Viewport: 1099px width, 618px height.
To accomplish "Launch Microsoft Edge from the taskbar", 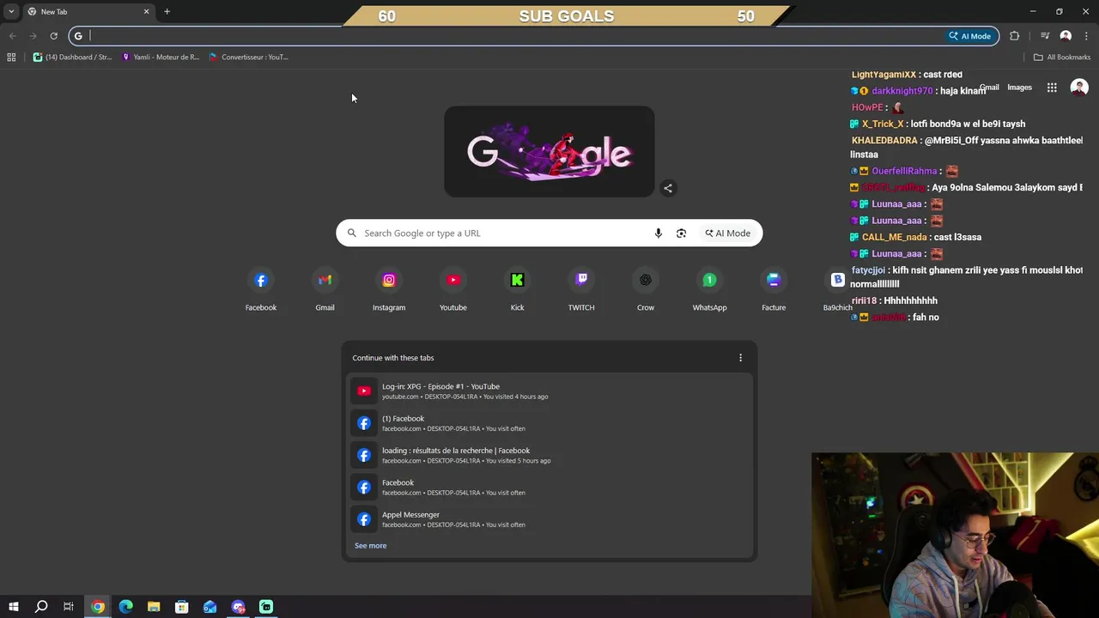I will point(126,607).
